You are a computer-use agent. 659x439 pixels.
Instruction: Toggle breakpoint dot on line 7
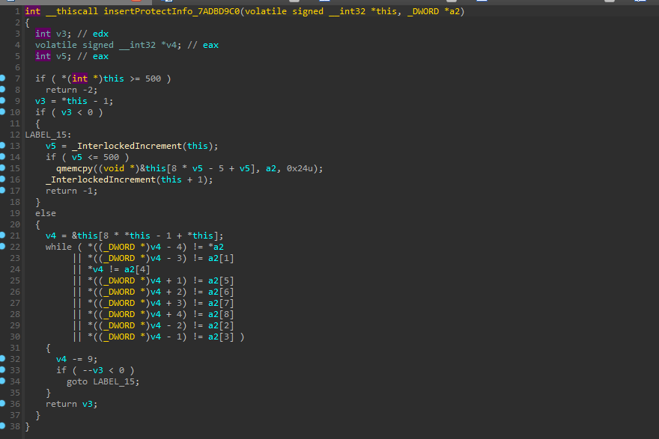coord(3,79)
